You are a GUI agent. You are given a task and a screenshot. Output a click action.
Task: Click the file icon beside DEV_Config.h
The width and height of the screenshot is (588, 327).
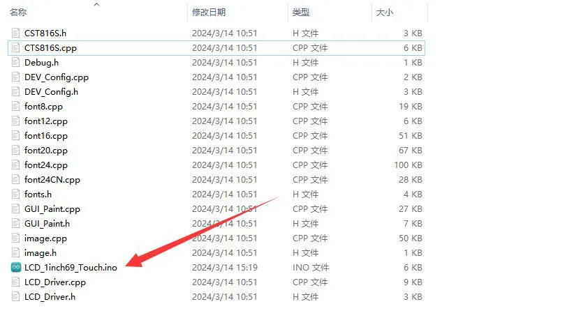coord(15,91)
